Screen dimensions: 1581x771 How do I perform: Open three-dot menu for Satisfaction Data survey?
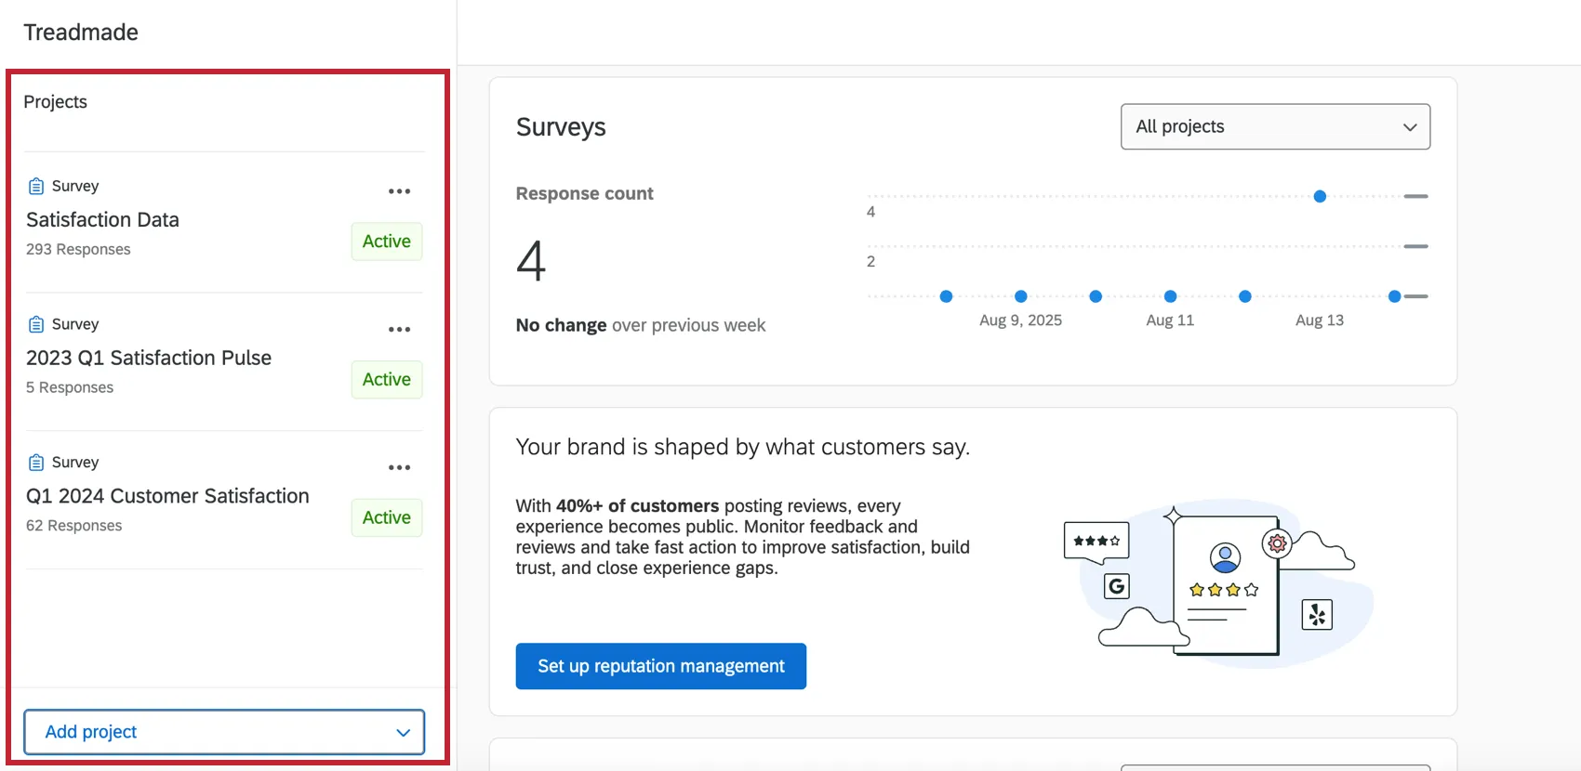tap(399, 191)
